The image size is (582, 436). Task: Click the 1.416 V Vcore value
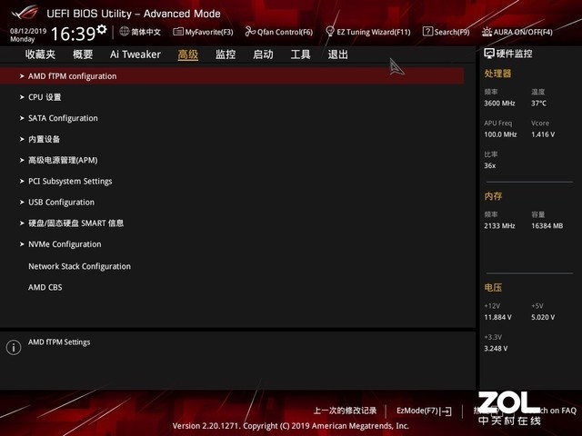coord(543,134)
